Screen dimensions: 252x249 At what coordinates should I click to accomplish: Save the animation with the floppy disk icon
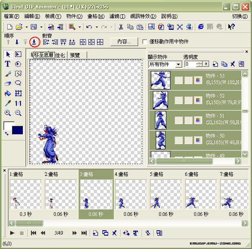33,27
